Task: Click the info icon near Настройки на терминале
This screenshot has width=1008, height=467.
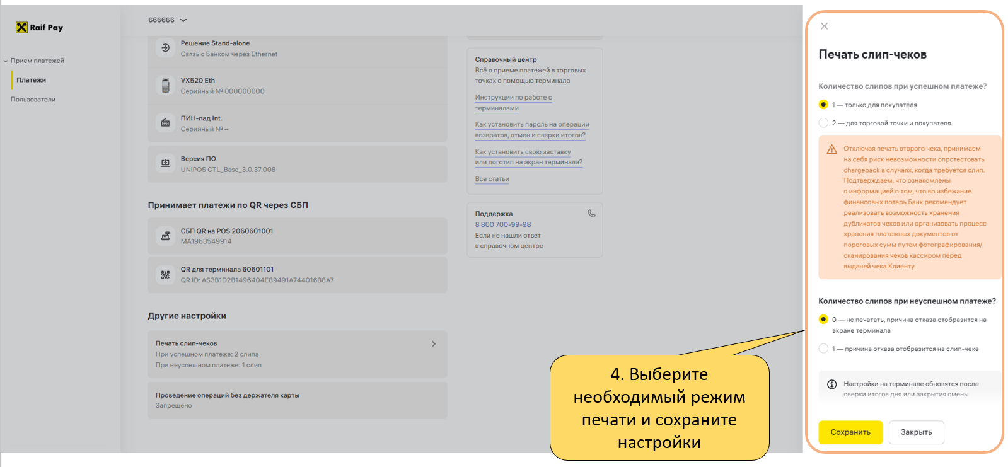Action: (831, 384)
